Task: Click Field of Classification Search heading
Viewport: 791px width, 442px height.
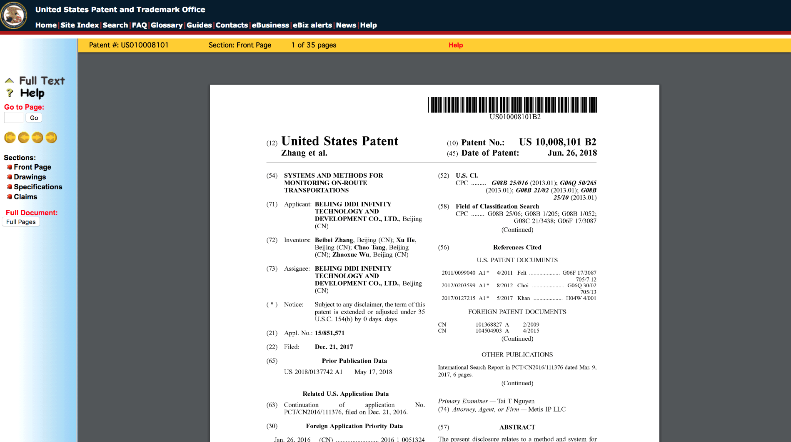Action: click(497, 206)
